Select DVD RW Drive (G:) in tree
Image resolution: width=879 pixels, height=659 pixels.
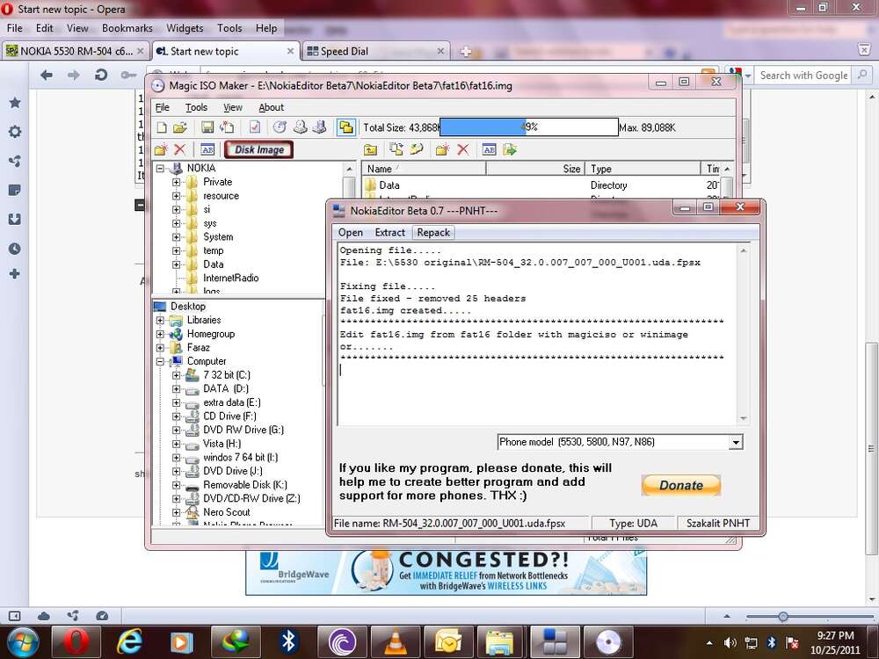(243, 430)
